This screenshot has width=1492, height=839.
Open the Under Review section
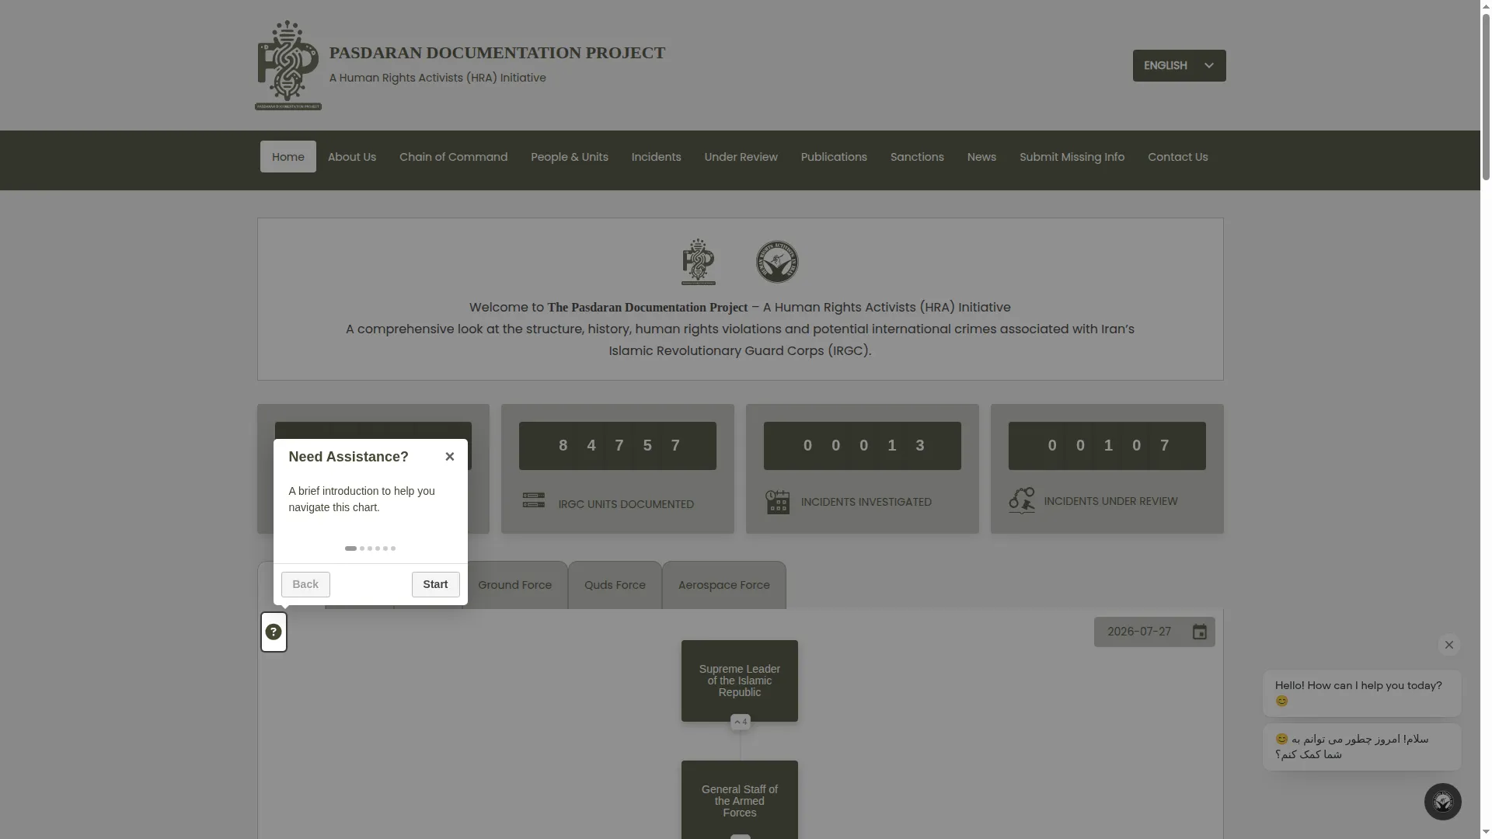[741, 157]
